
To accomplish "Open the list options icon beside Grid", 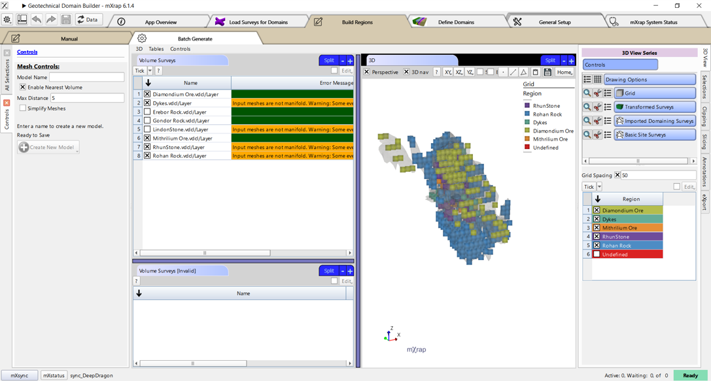I will 608,93.
